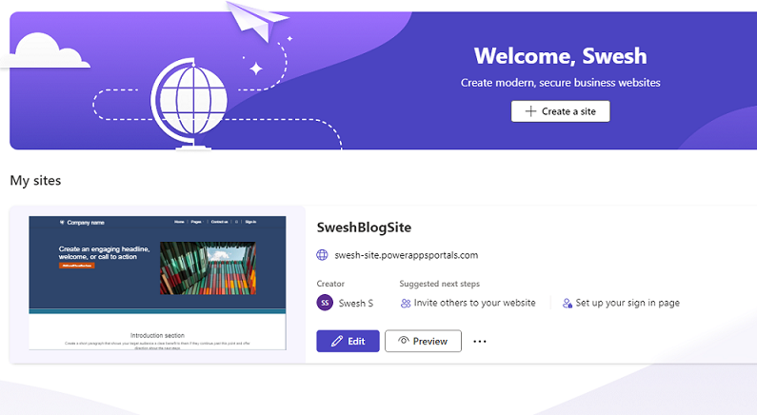Open swesh-site.powerappsportals.com link
The image size is (757, 415).
(406, 255)
